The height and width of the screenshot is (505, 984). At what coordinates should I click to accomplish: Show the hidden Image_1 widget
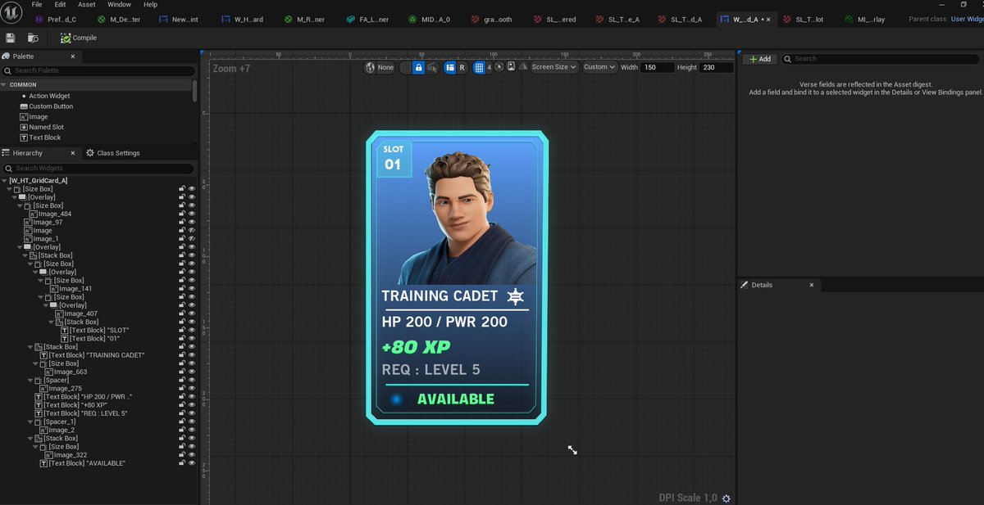tap(192, 239)
